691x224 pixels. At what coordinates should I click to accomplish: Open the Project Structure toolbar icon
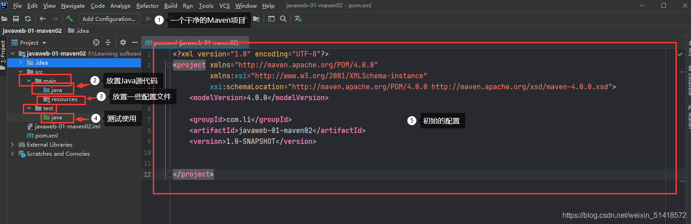click(x=256, y=19)
